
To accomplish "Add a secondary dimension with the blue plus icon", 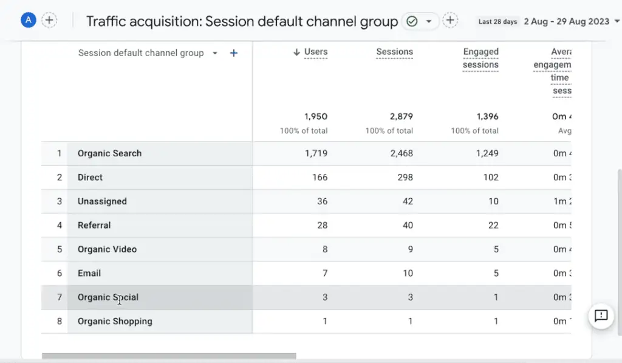I will point(233,53).
